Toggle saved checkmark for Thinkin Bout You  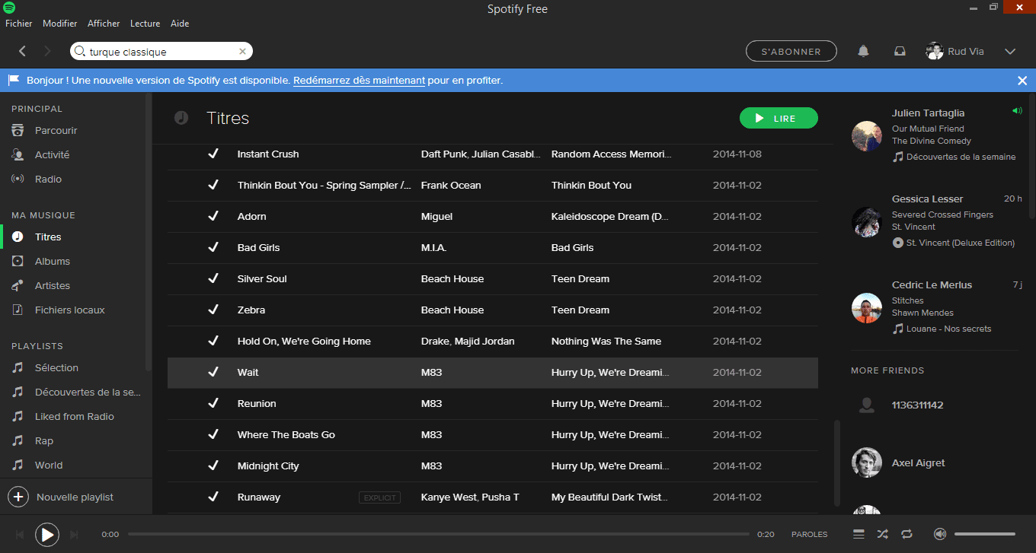pyautogui.click(x=213, y=185)
